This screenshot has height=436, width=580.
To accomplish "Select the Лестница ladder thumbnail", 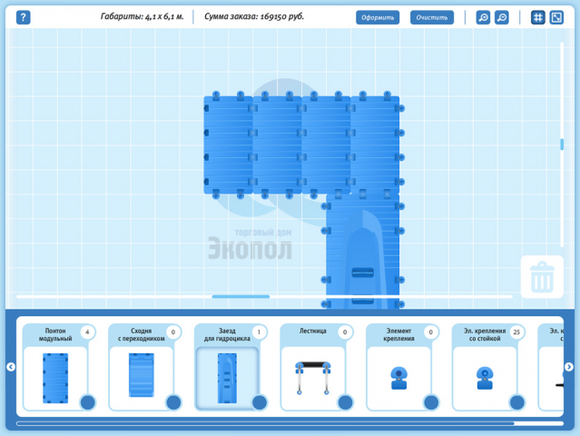I will [312, 378].
